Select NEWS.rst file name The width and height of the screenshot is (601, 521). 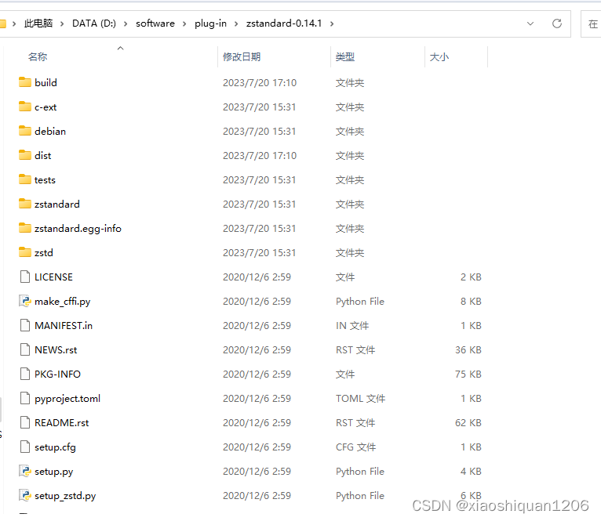click(56, 350)
